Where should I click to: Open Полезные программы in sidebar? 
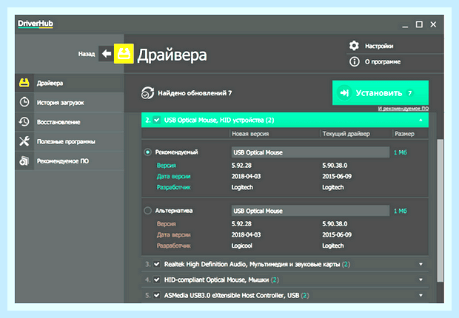pos(70,141)
